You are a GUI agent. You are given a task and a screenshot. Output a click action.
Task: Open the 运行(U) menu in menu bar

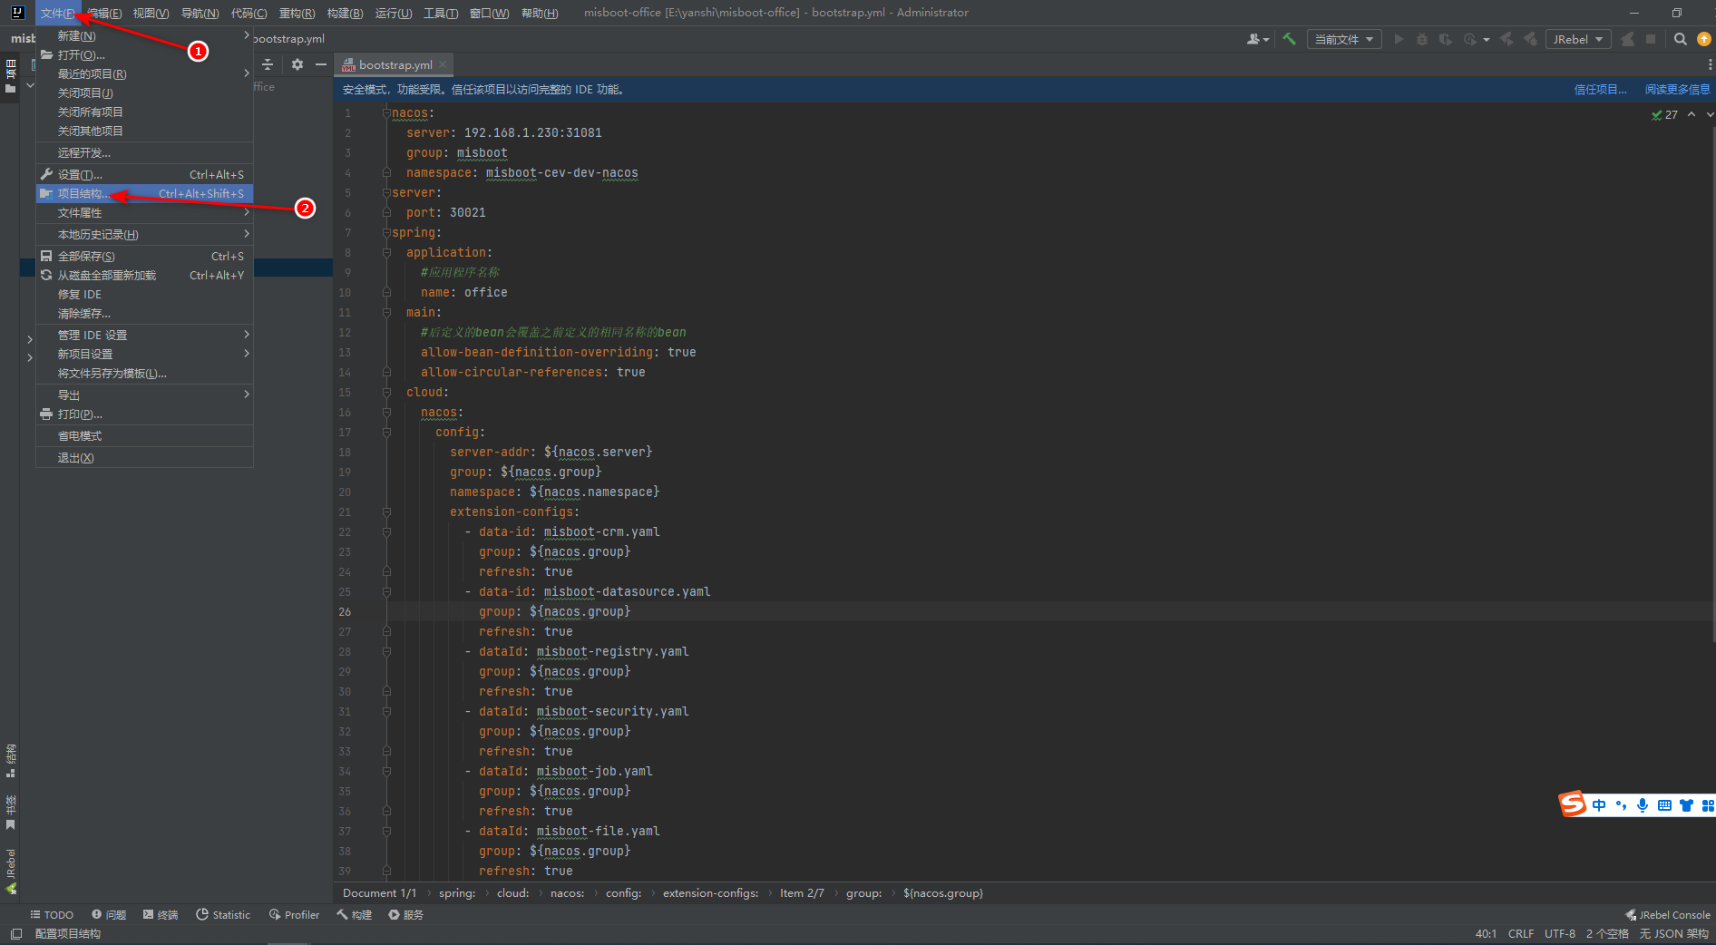393,13
